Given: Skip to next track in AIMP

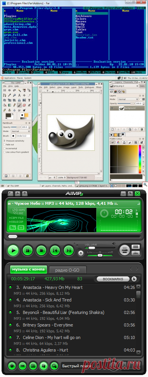Looking at the screenshot, I should 69,251.
